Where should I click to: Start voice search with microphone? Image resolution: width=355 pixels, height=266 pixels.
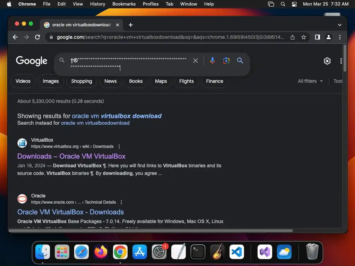click(212, 61)
